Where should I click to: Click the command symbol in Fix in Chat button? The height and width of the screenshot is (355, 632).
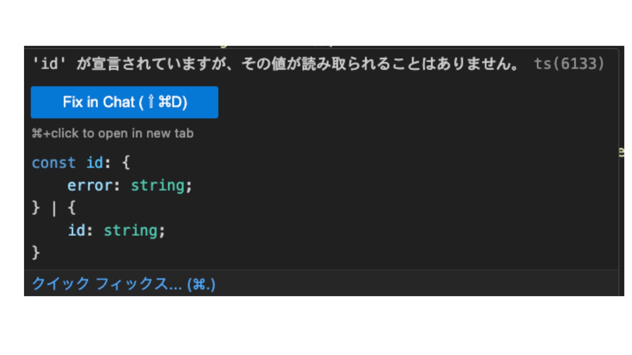point(165,102)
